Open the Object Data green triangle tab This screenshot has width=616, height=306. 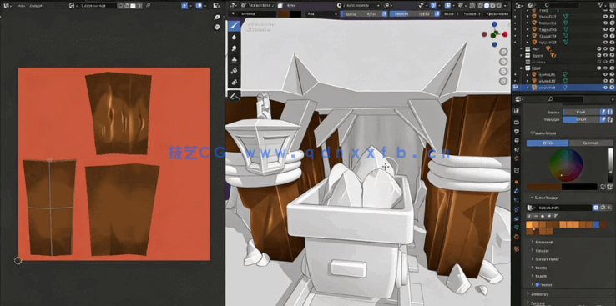[517, 228]
